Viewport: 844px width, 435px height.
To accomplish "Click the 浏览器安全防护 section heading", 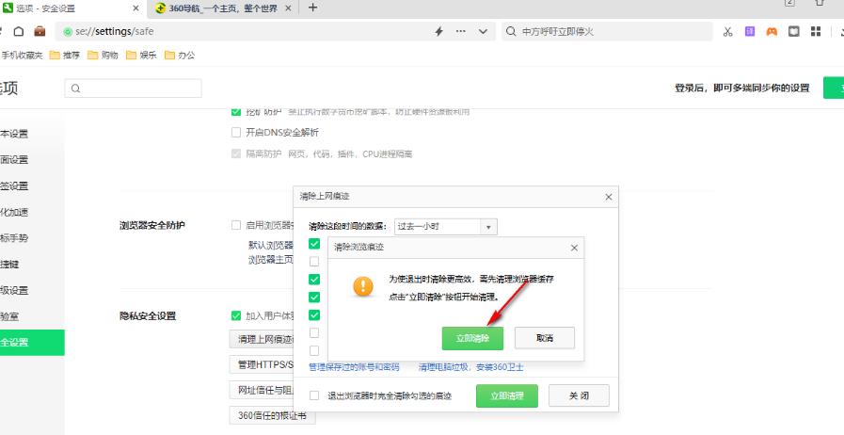I will click(152, 225).
